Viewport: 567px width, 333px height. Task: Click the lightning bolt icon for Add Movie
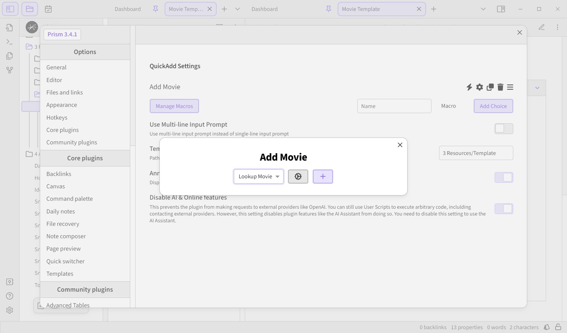pyautogui.click(x=469, y=87)
